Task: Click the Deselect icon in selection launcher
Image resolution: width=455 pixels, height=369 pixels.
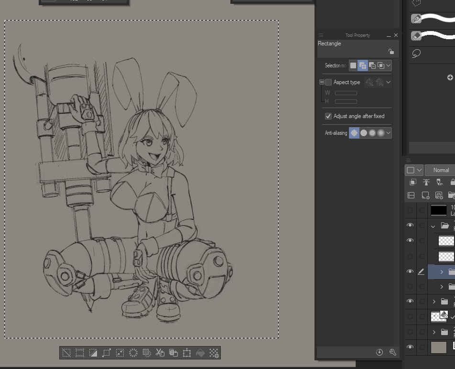Action: [x=66, y=353]
